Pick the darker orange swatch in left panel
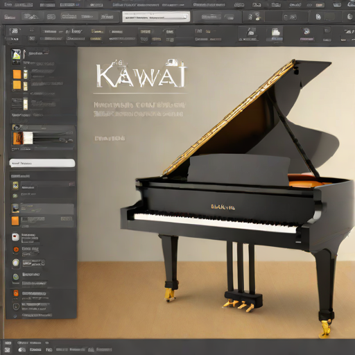The width and height of the screenshot is (355, 355). pyautogui.click(x=17, y=74)
